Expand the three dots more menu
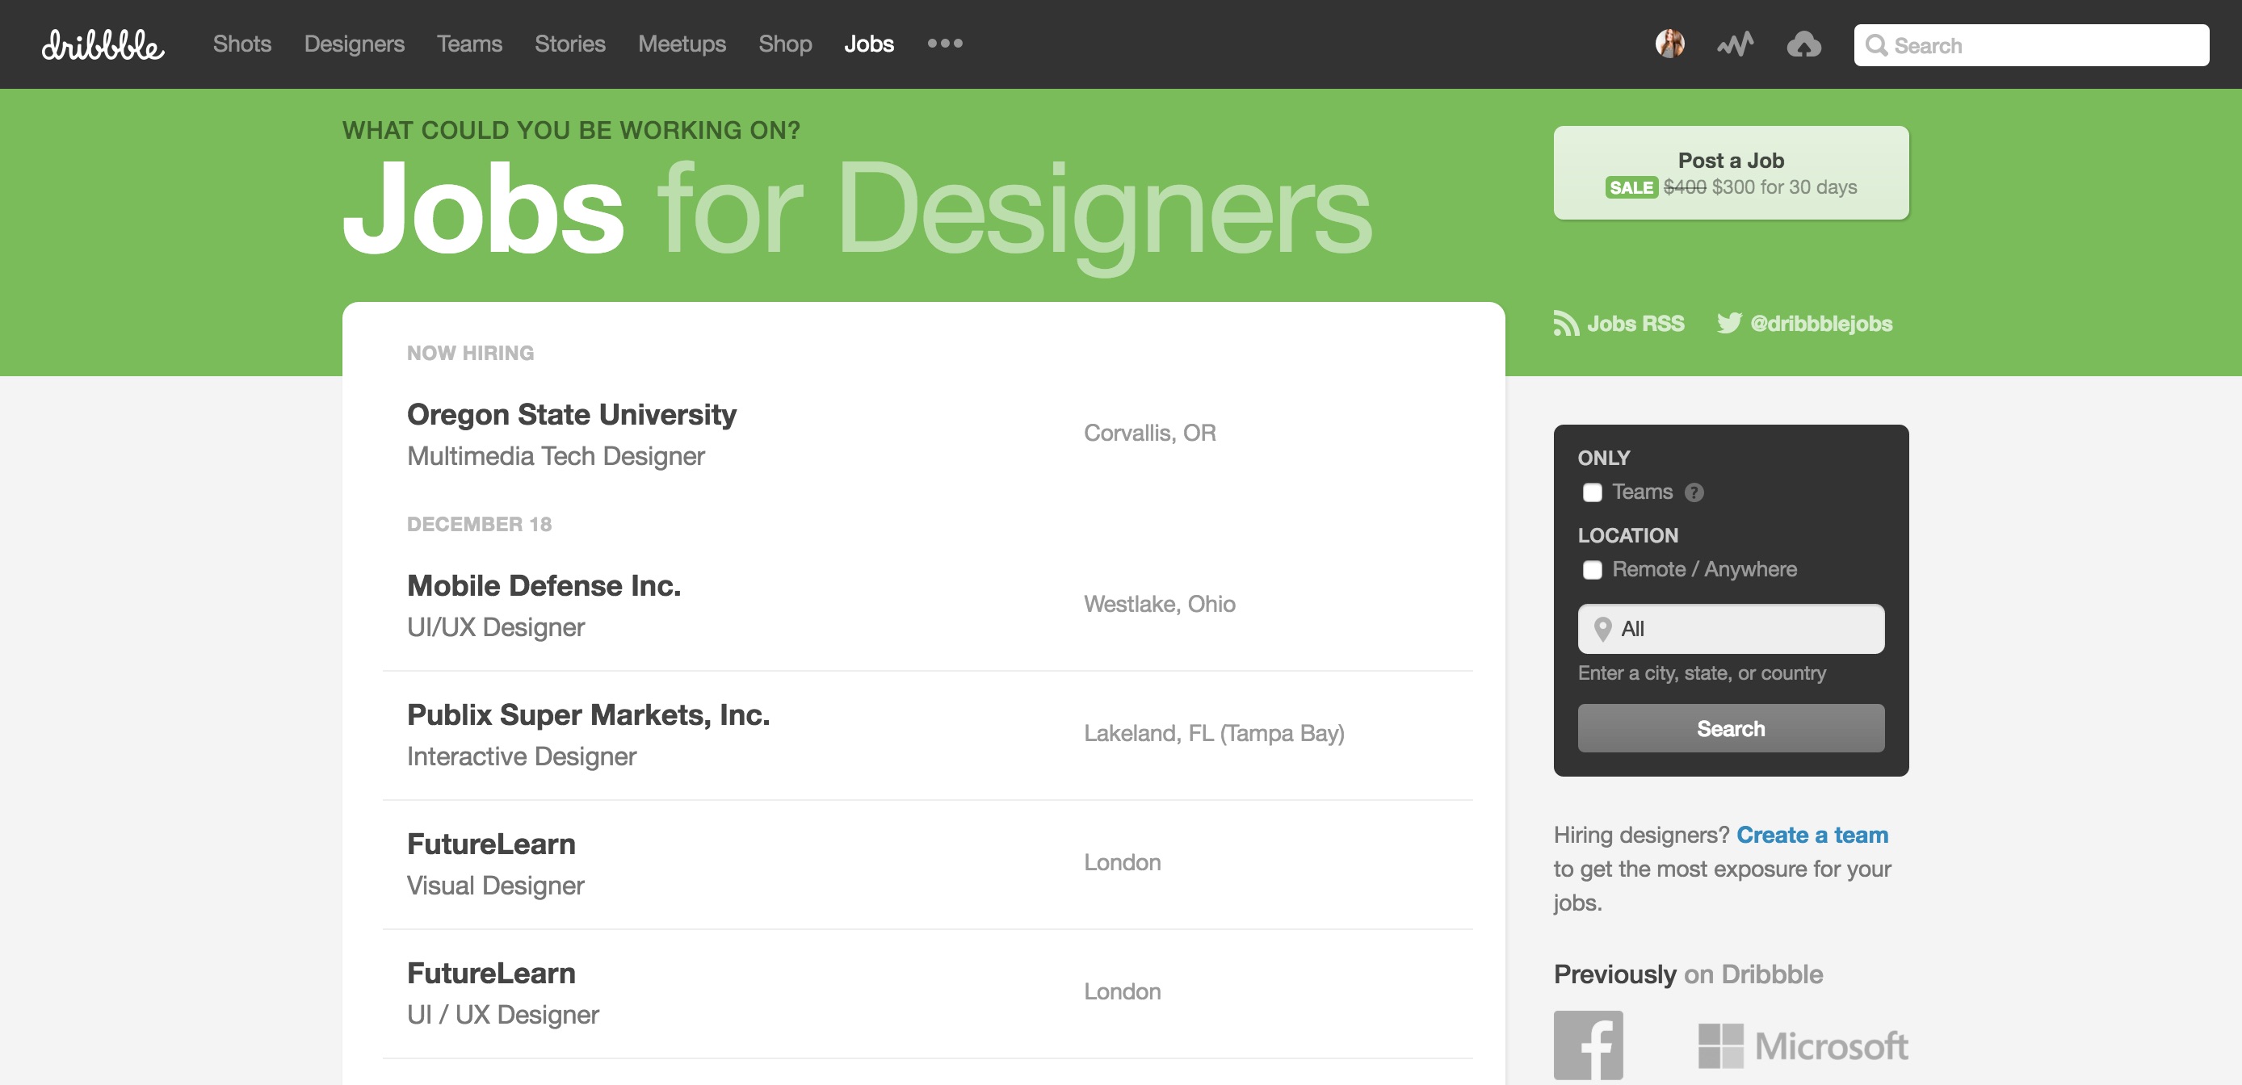This screenshot has width=2242, height=1085. tap(944, 44)
